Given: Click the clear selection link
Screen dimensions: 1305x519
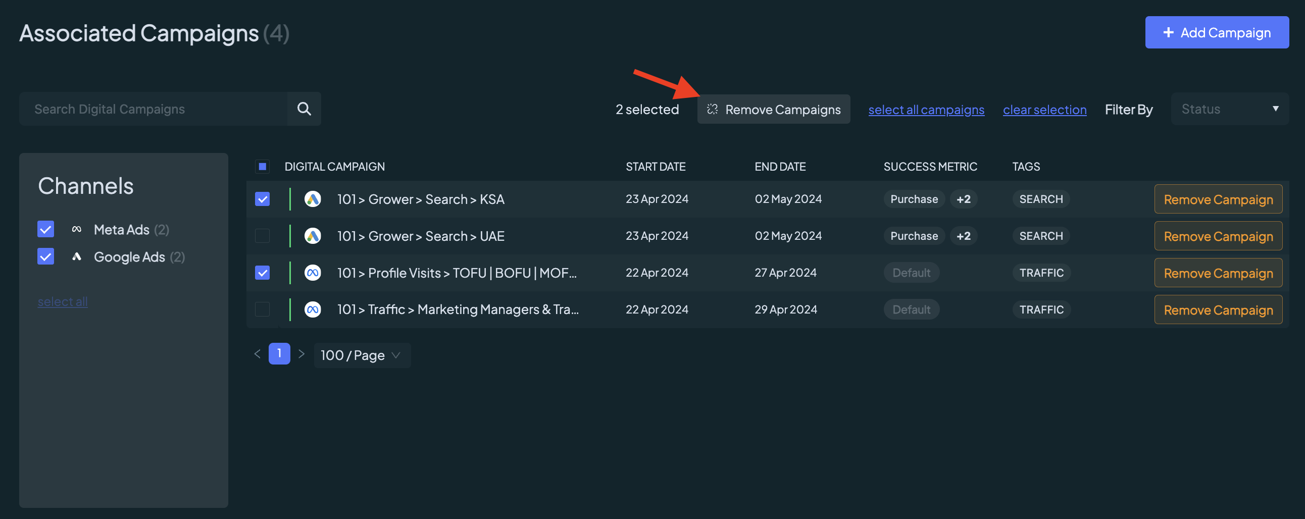Looking at the screenshot, I should click(1044, 110).
